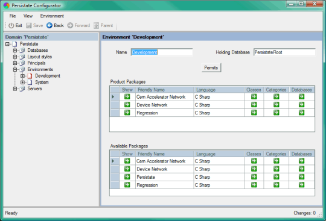Open the Environment menu
This screenshot has height=221, width=326.
(x=52, y=16)
